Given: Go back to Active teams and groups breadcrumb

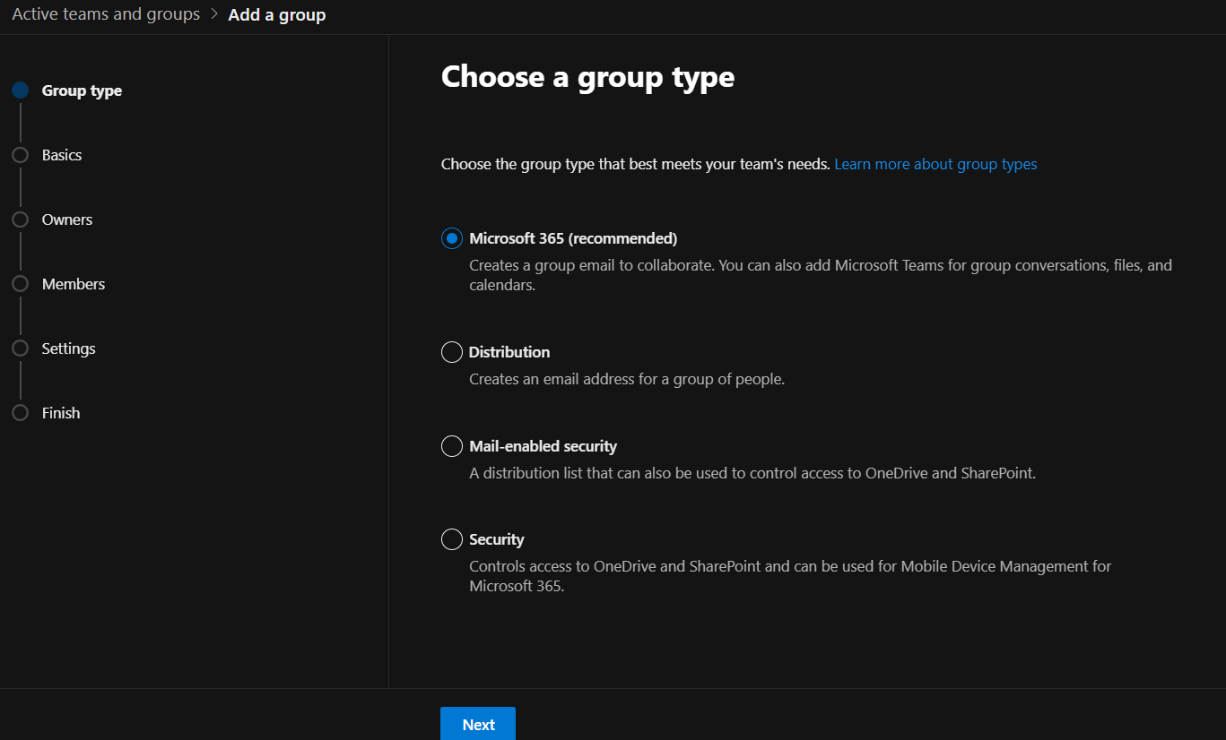Looking at the screenshot, I should (106, 14).
